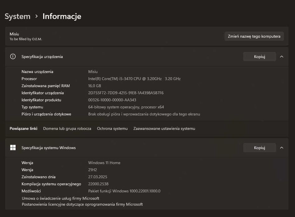Click the Identyfikator urządzenia value
Screen dimensions: 295x217
coord(126,93)
